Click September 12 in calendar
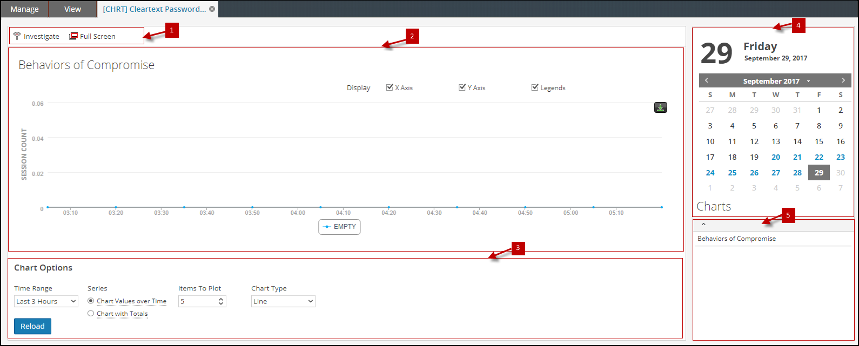This screenshot has width=859, height=346. (x=754, y=141)
